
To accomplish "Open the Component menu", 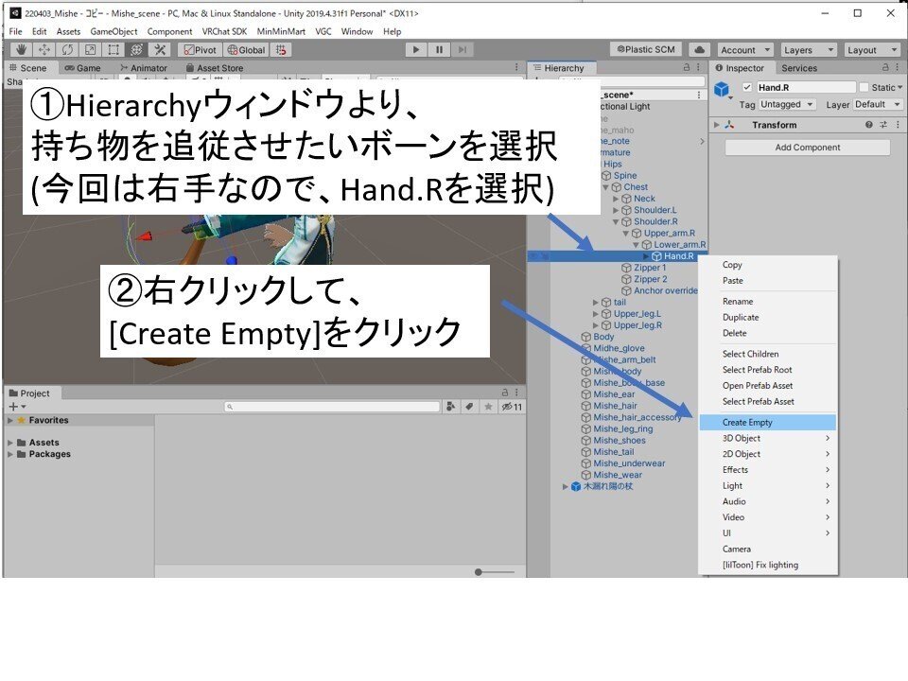I will tap(169, 31).
